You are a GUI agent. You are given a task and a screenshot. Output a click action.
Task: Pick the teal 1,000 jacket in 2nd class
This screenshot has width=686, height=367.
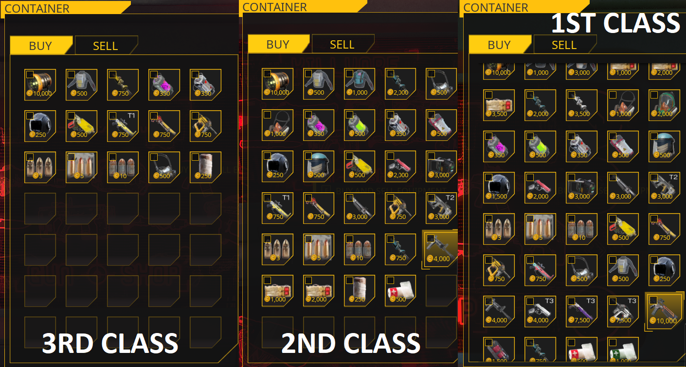[x=360, y=83]
